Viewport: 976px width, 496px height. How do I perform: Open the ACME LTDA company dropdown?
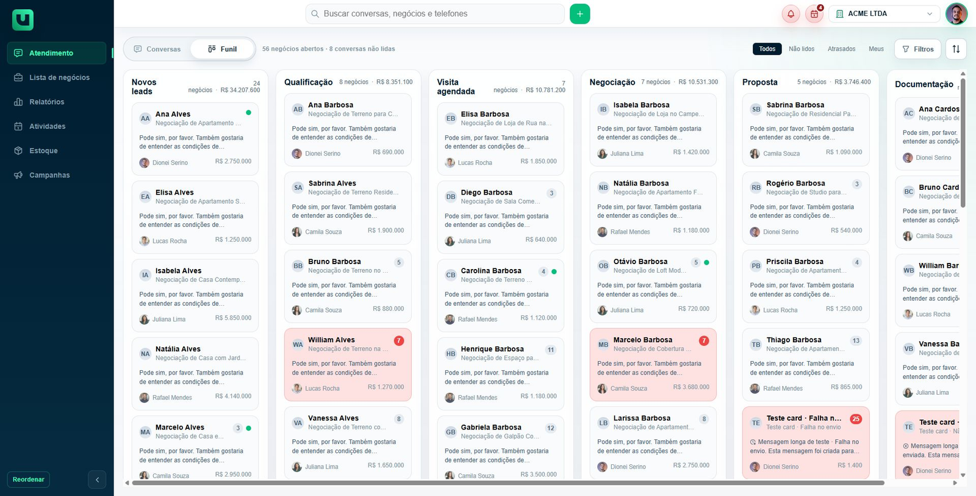click(884, 14)
